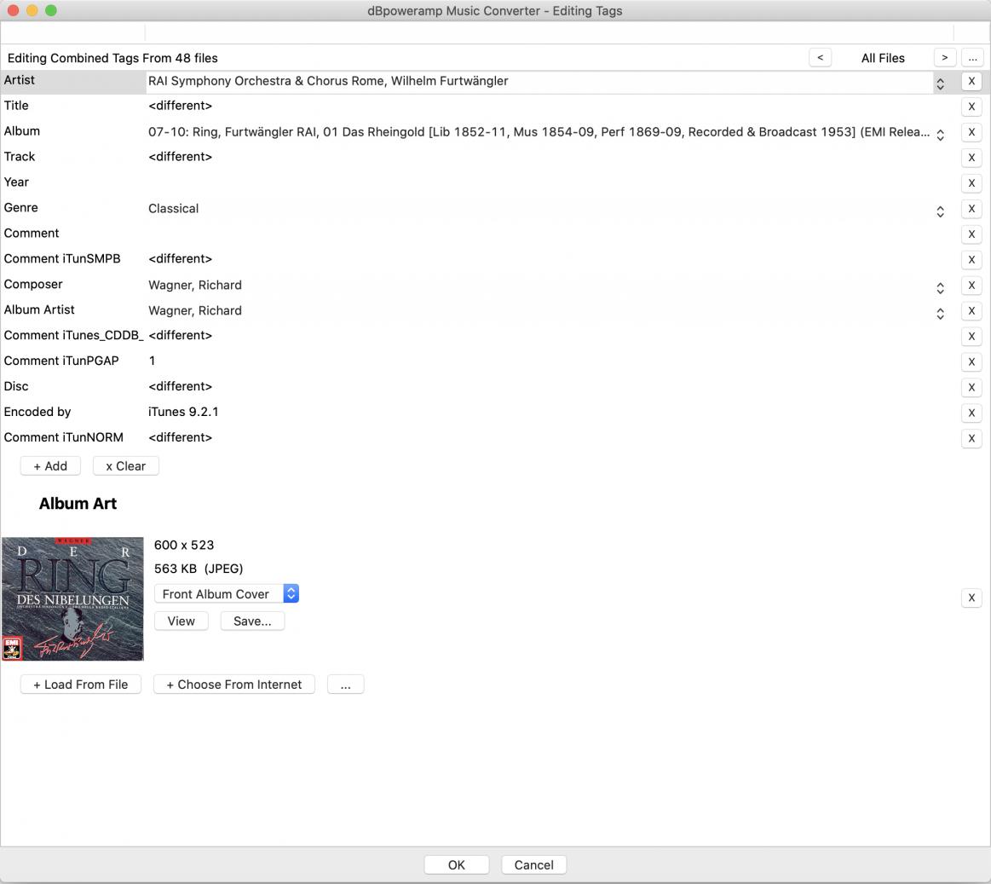Go to previous file with left arrow
This screenshot has height=884, width=991.
click(x=820, y=58)
